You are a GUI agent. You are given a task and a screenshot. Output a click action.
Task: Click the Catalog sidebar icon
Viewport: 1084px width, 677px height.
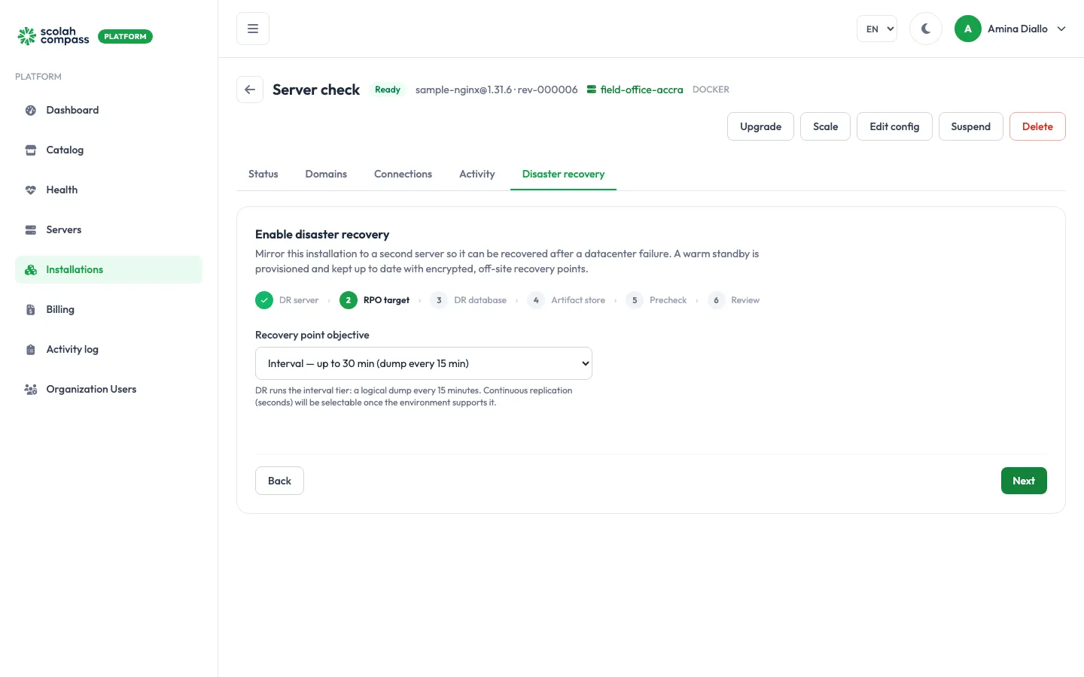pos(31,150)
